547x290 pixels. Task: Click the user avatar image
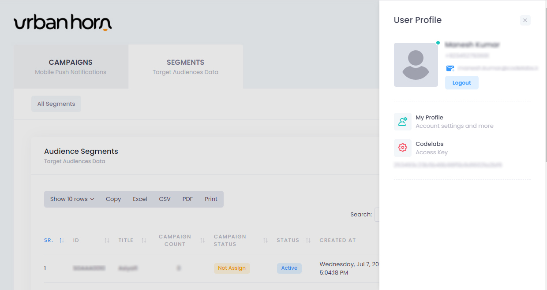(x=416, y=65)
